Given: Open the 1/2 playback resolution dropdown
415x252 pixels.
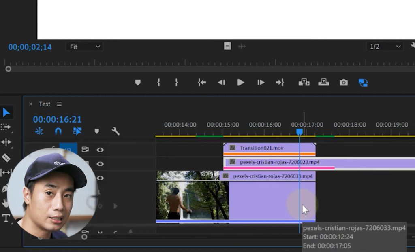Looking at the screenshot, I should click(385, 47).
